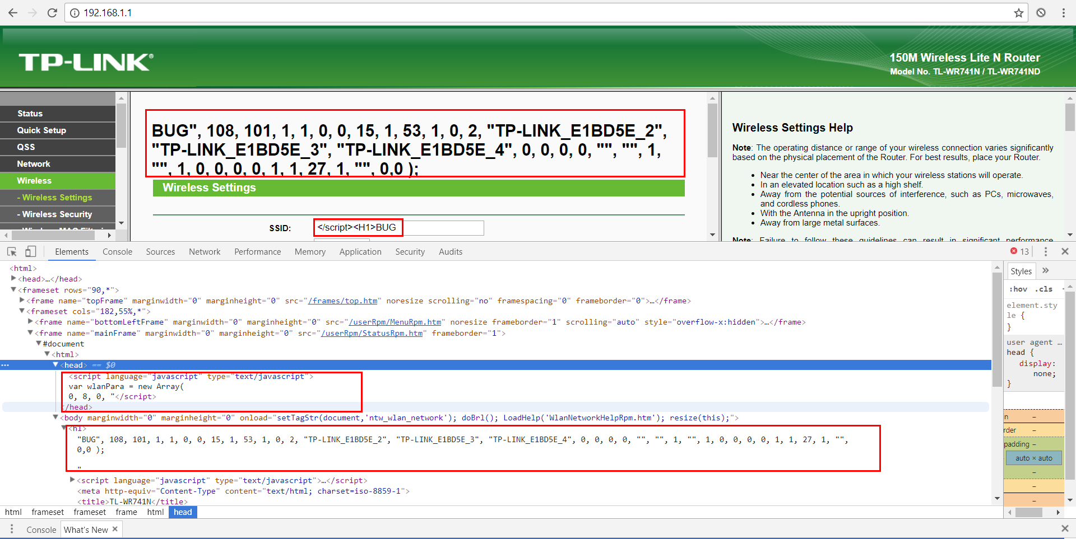Click the browser forward arrow
The width and height of the screenshot is (1076, 539).
(x=33, y=13)
